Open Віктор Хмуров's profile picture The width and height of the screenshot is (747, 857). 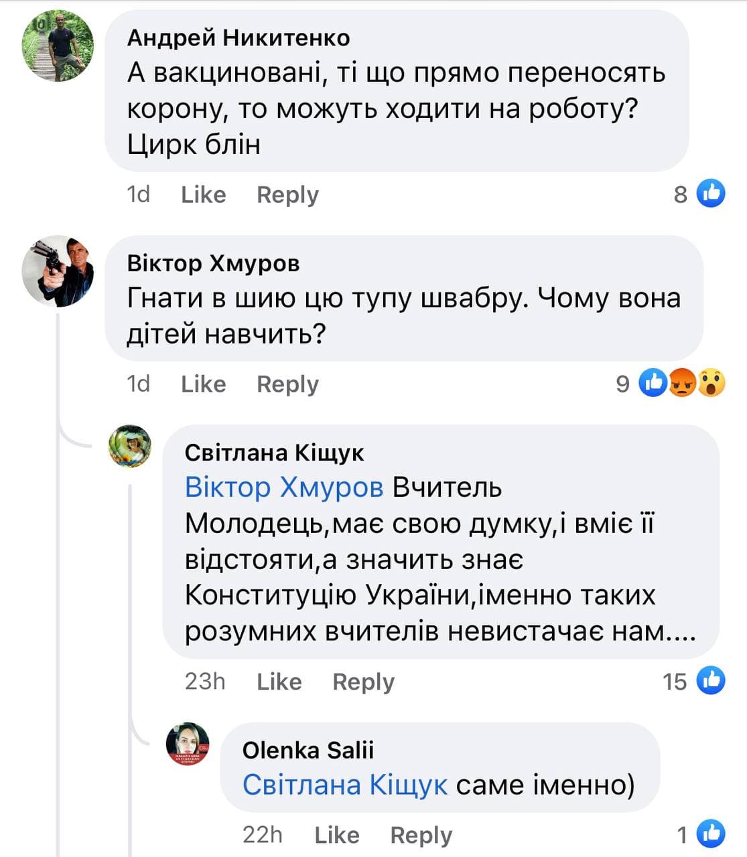(58, 271)
